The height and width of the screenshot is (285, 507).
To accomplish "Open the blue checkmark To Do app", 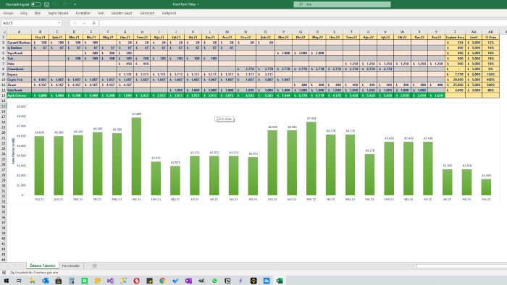I will coord(175,281).
